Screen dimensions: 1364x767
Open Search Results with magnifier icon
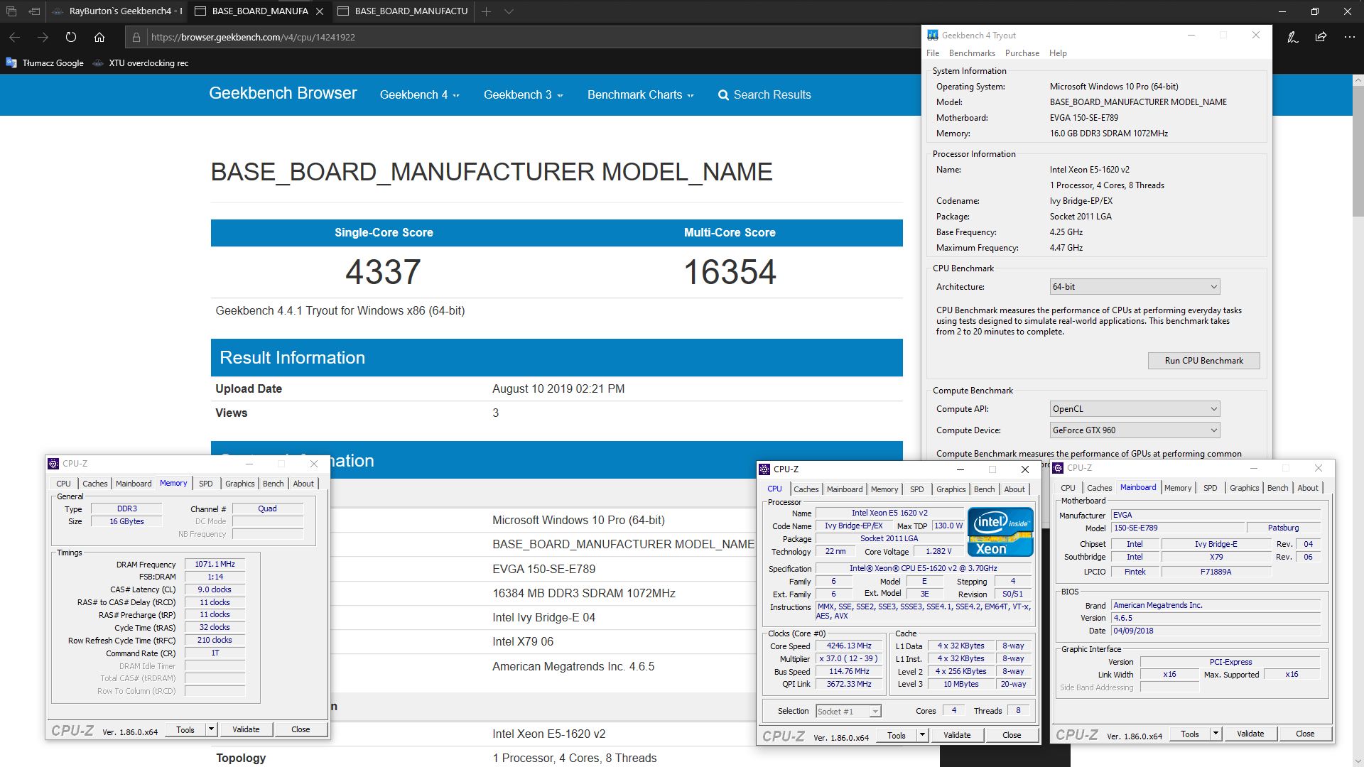(764, 94)
